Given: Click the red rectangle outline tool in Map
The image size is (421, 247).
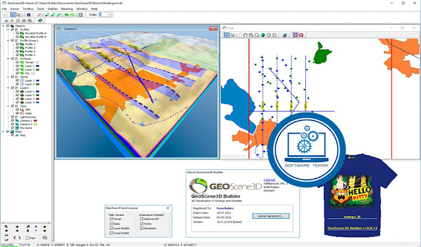Looking at the screenshot, I should (295, 35).
